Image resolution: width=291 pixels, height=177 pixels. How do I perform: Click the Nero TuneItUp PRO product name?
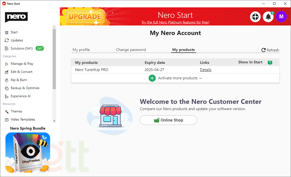point(92,70)
